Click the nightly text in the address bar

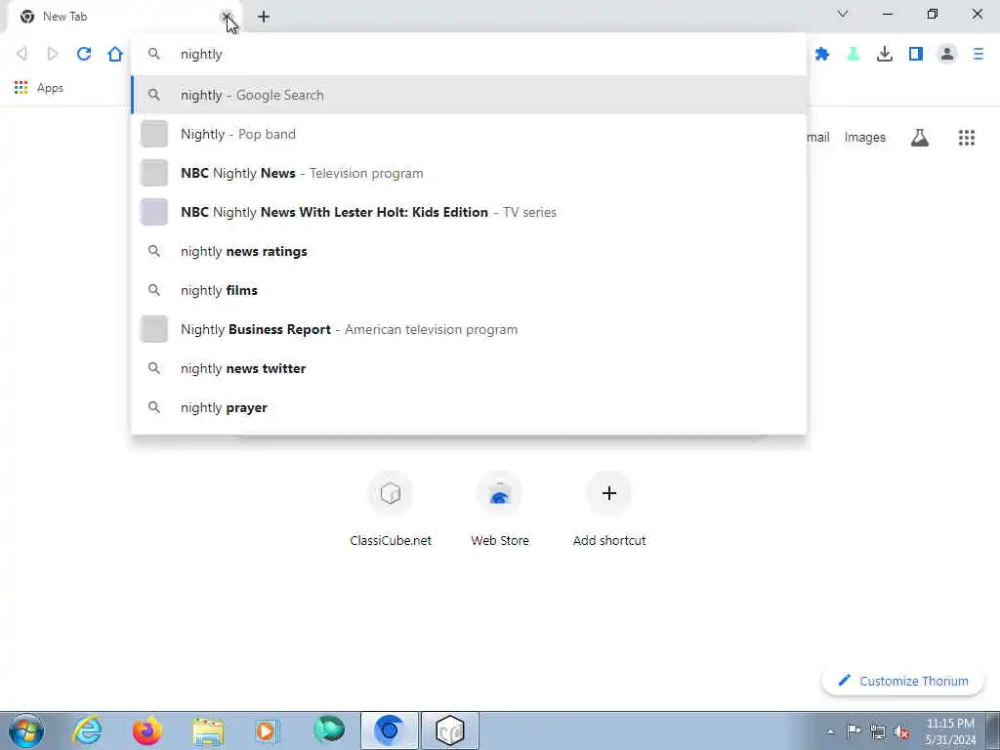click(201, 55)
